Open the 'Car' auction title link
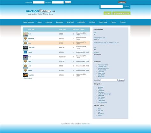151x133 pixels. click(x=30, y=57)
